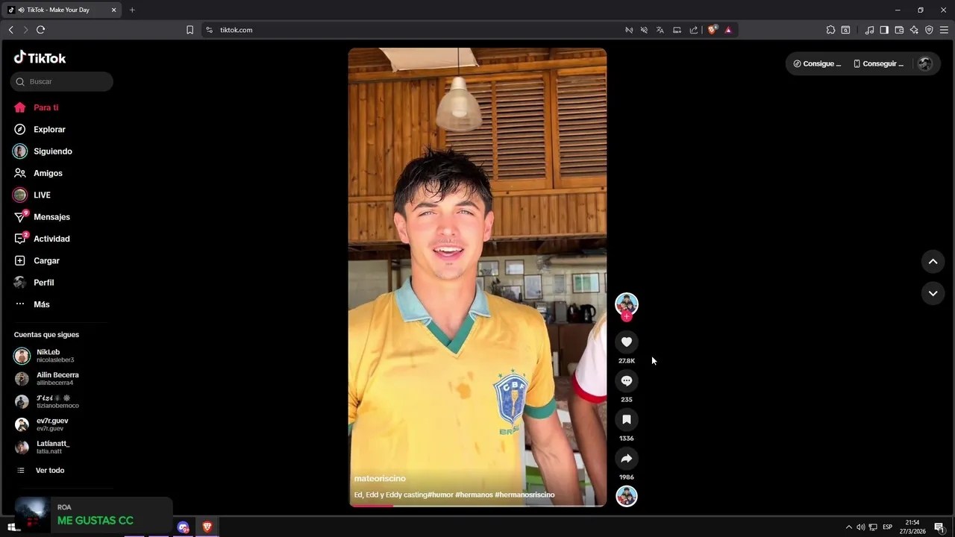Click the TikTok logo
Viewport: 955px width, 537px height.
click(40, 57)
